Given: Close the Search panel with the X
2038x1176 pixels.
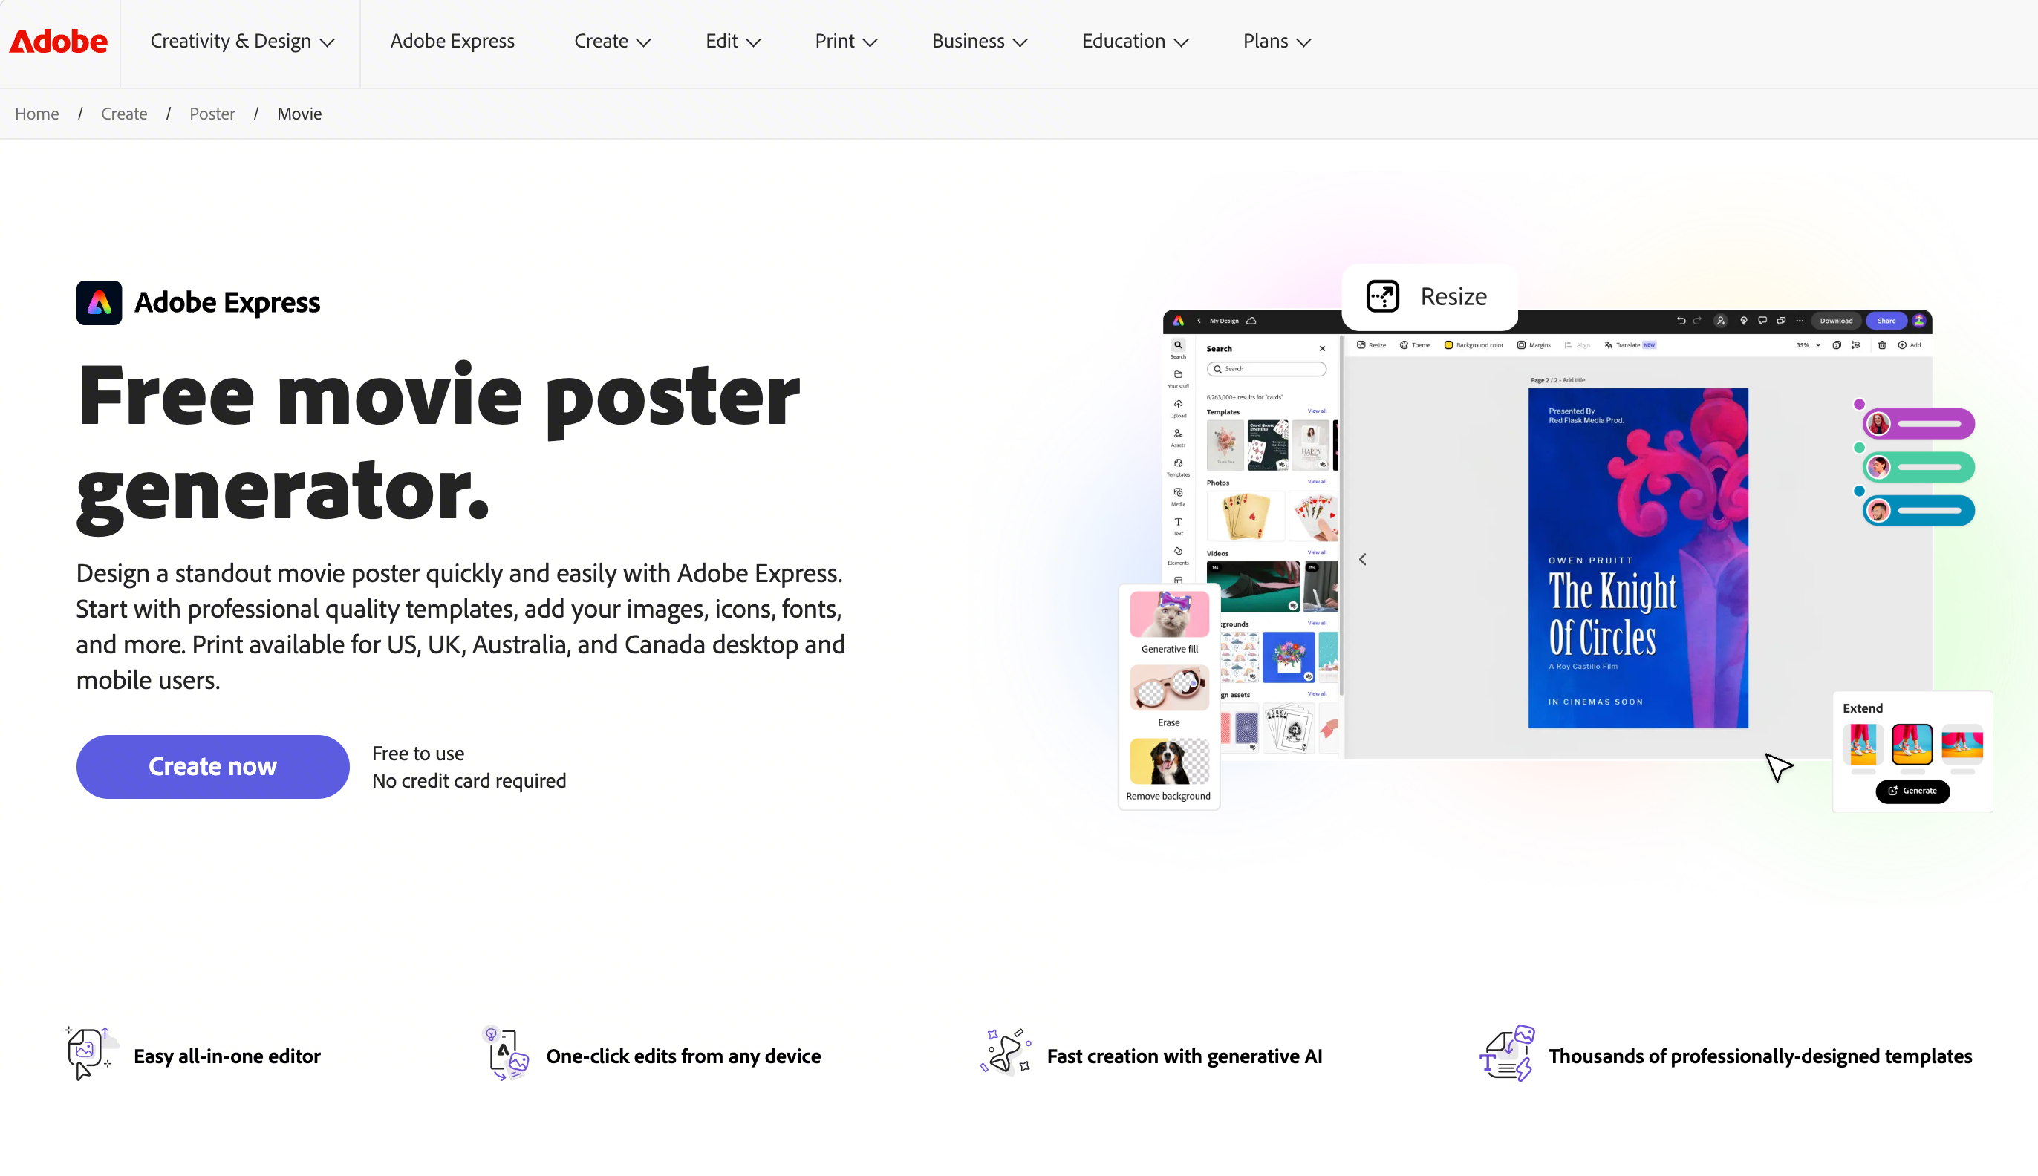Looking at the screenshot, I should [x=1322, y=349].
